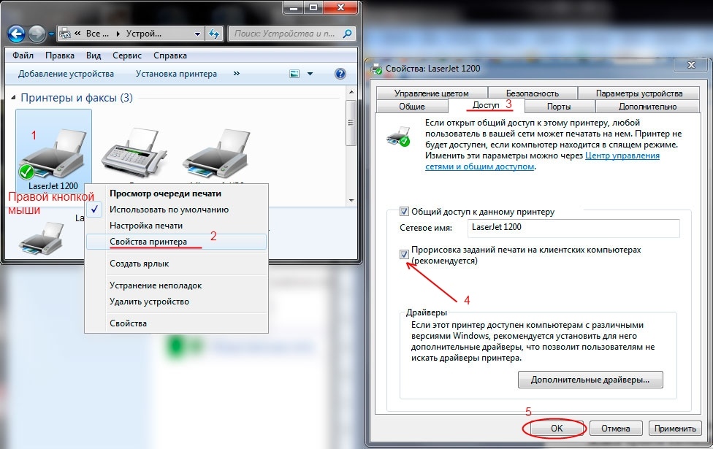Click the Применить button
Viewport: 713px width, 449px height.
click(x=675, y=428)
